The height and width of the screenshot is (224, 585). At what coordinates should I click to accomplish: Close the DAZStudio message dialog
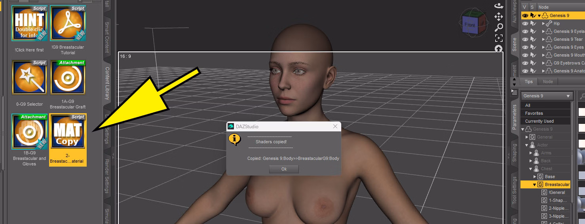point(335,126)
